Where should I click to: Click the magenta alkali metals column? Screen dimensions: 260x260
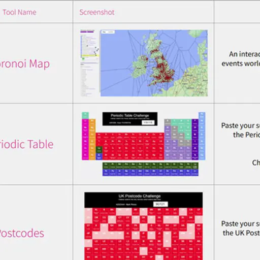pyautogui.click(x=85, y=139)
